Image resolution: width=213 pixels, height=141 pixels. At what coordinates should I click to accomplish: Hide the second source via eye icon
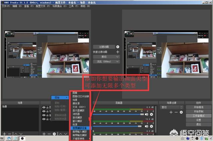click(44, 111)
